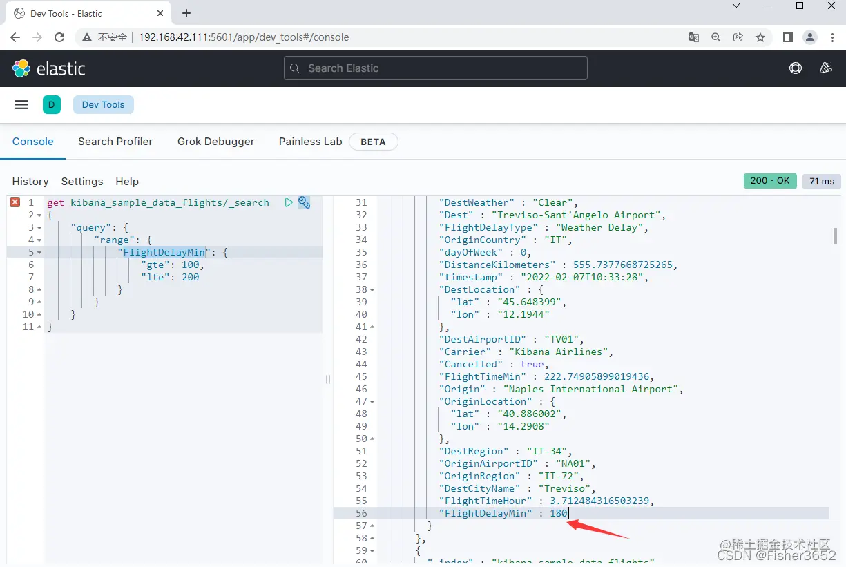Open the Settings menu item
Screen dimensions: 846x567
click(x=82, y=181)
